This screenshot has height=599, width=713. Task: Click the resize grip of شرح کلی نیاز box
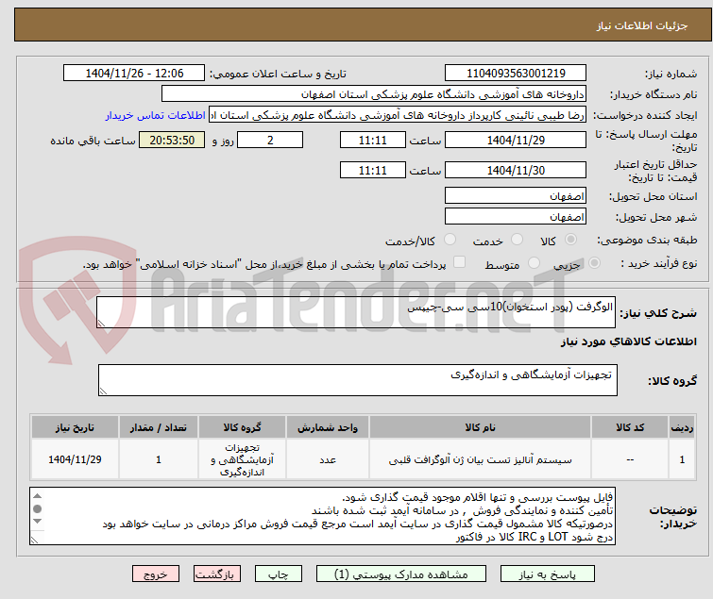pos(101,324)
